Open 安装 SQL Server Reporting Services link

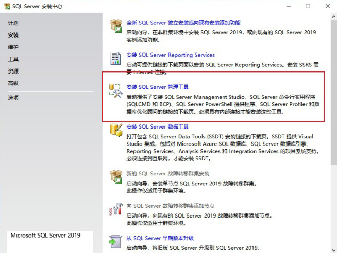171,55
